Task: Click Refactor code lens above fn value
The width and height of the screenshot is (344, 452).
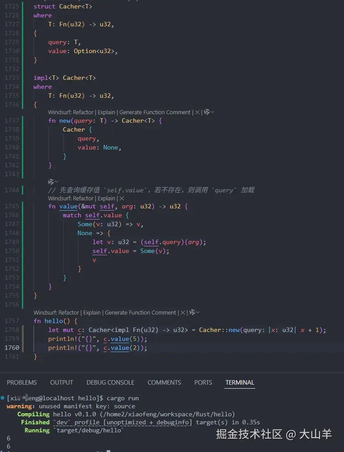Action: [83, 199]
